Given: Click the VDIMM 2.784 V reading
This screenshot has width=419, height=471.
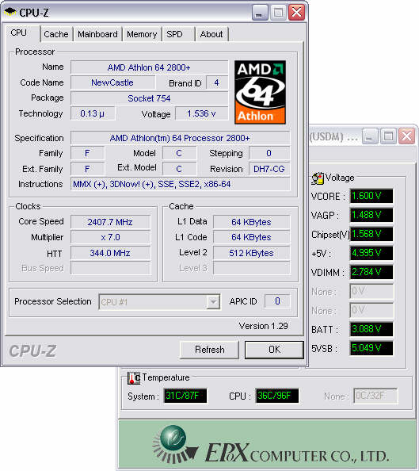Looking at the screenshot, I should [x=371, y=272].
